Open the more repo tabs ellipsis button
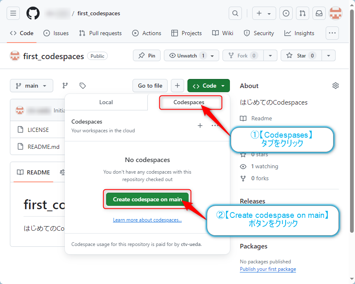Screen dimensions: 355x284 pos(332,33)
